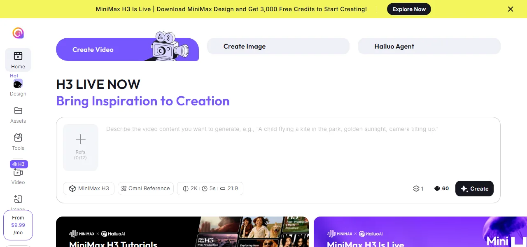Viewport: 527px width, 247px height.
Task: Select the Create Video tab
Action: coord(127,49)
